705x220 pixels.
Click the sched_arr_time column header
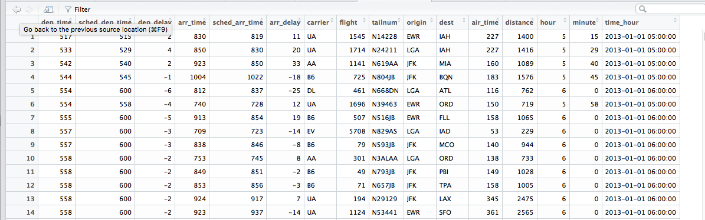238,22
